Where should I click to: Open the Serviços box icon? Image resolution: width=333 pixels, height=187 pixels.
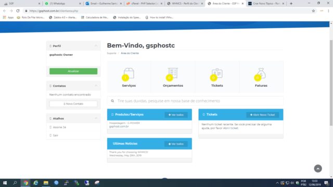pyautogui.click(x=129, y=73)
